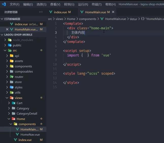Collapse the views folder chevron

(7, 98)
